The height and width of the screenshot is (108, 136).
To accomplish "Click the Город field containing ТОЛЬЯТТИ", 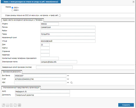I will [68, 34].
